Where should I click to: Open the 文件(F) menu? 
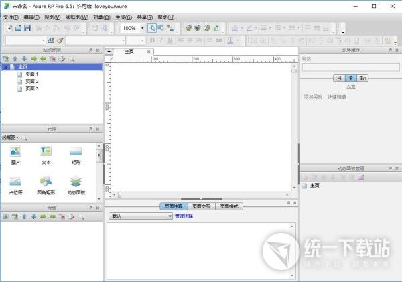click(11, 17)
